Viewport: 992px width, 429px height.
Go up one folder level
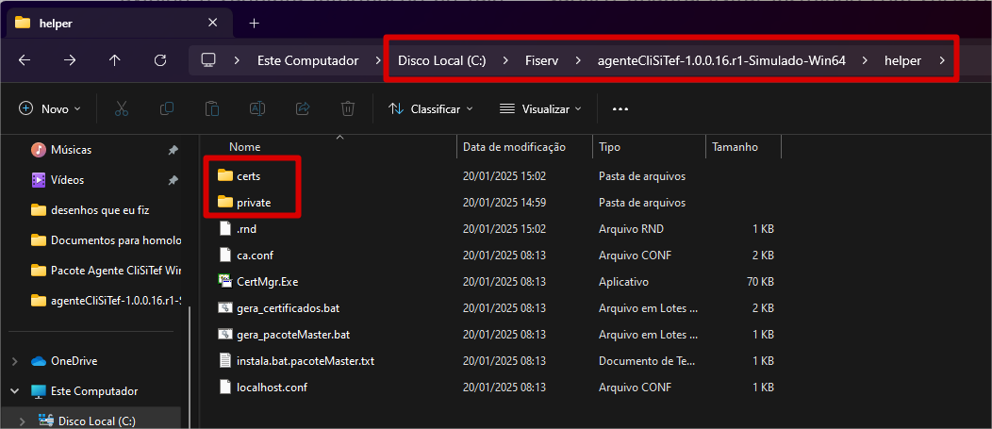(x=115, y=60)
